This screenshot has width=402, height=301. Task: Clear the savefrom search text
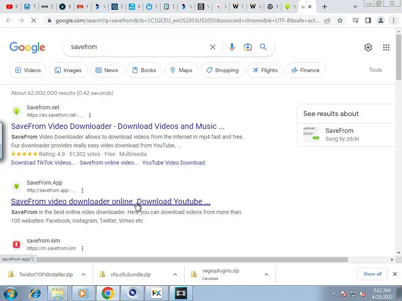coord(212,47)
